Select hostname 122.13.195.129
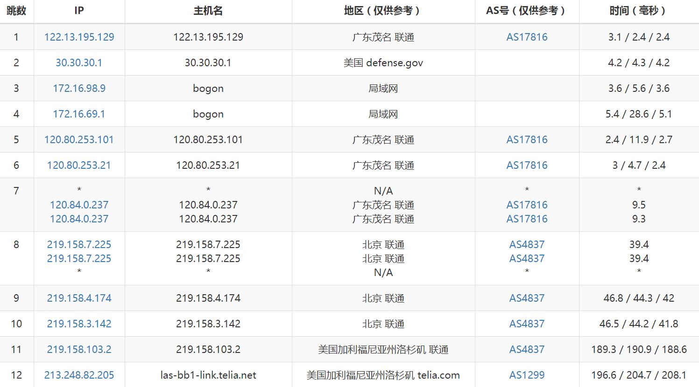This screenshot has height=387, width=699. tap(208, 37)
